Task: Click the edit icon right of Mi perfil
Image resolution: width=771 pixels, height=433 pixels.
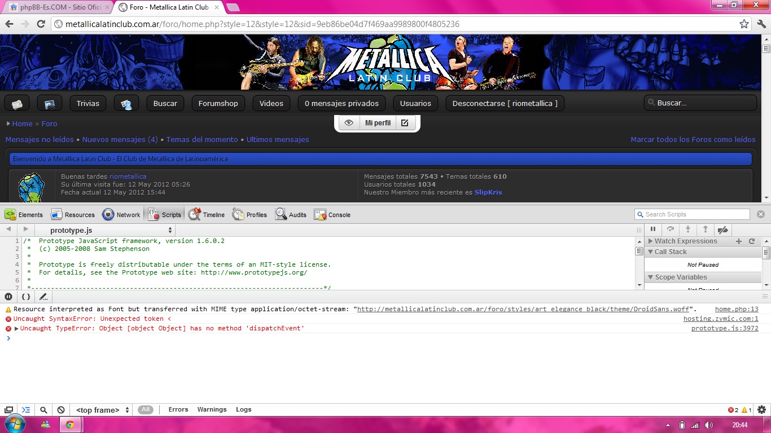Action: [405, 123]
